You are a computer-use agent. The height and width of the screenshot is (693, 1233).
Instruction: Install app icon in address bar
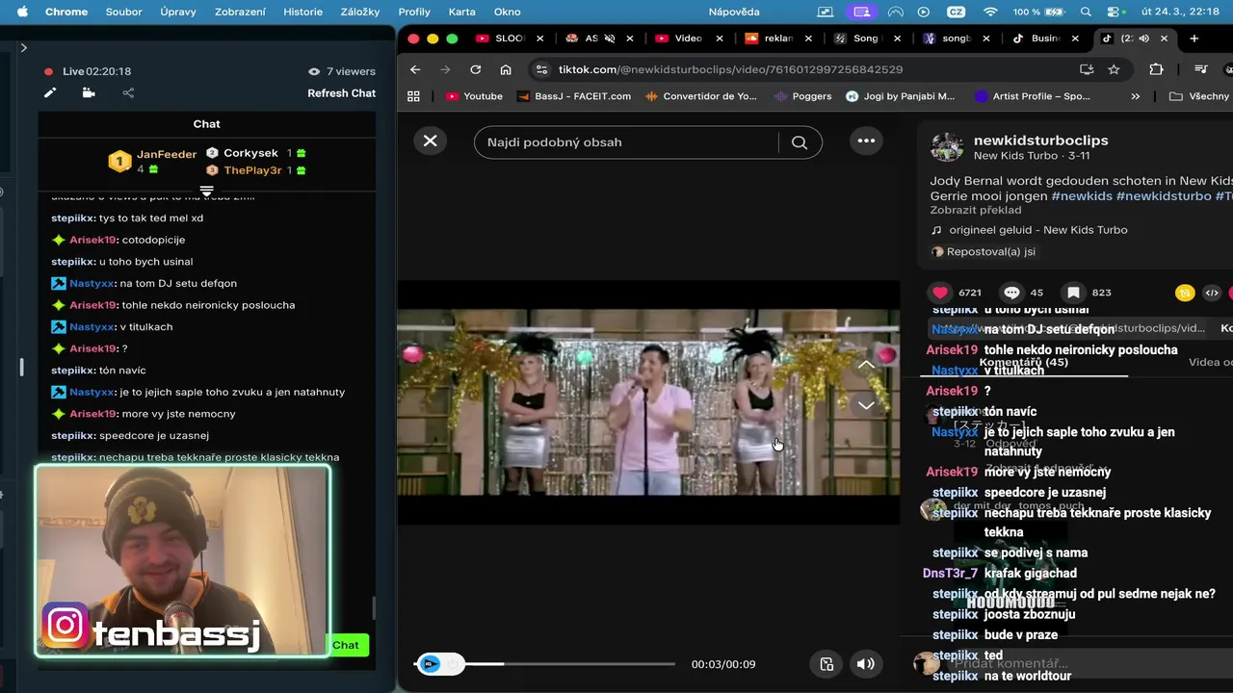pyautogui.click(x=1087, y=69)
